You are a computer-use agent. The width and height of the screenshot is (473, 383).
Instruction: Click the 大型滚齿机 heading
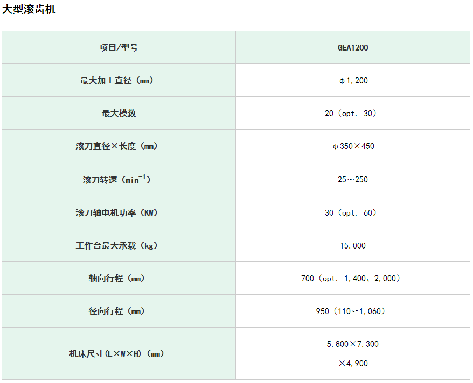[x=29, y=10]
